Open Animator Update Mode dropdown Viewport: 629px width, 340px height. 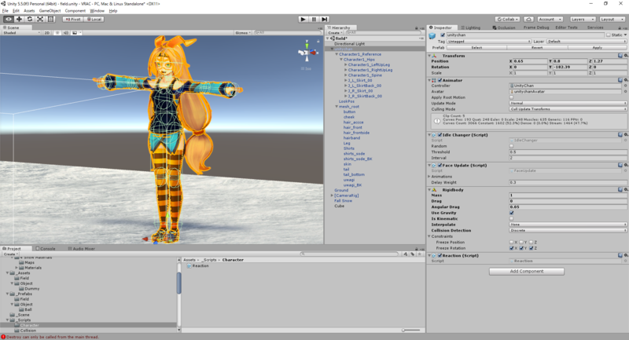(568, 104)
